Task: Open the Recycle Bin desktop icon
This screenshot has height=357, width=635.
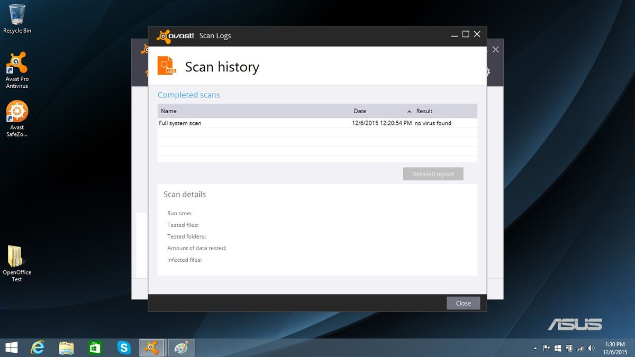Action: (17, 19)
